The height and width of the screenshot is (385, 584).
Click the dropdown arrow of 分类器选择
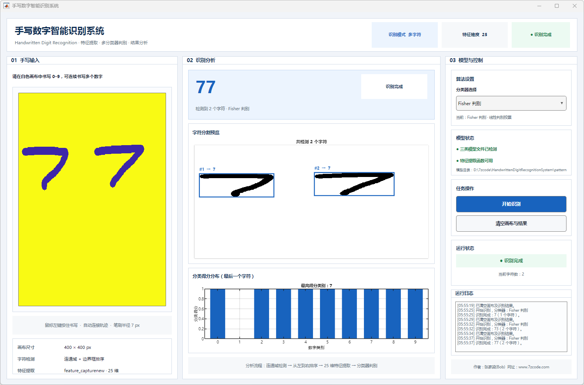point(561,103)
